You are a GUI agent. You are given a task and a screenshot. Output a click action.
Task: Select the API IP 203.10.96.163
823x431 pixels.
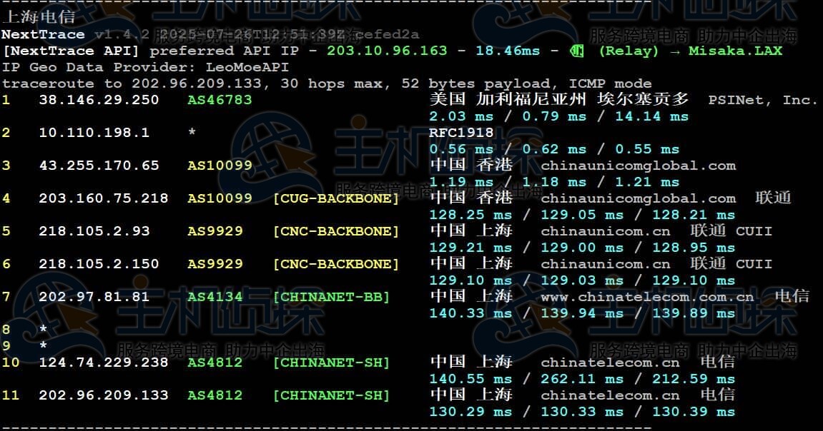[x=387, y=51]
